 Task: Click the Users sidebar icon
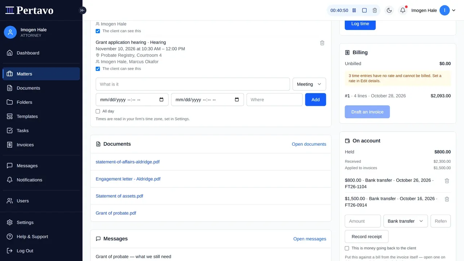coord(10,201)
